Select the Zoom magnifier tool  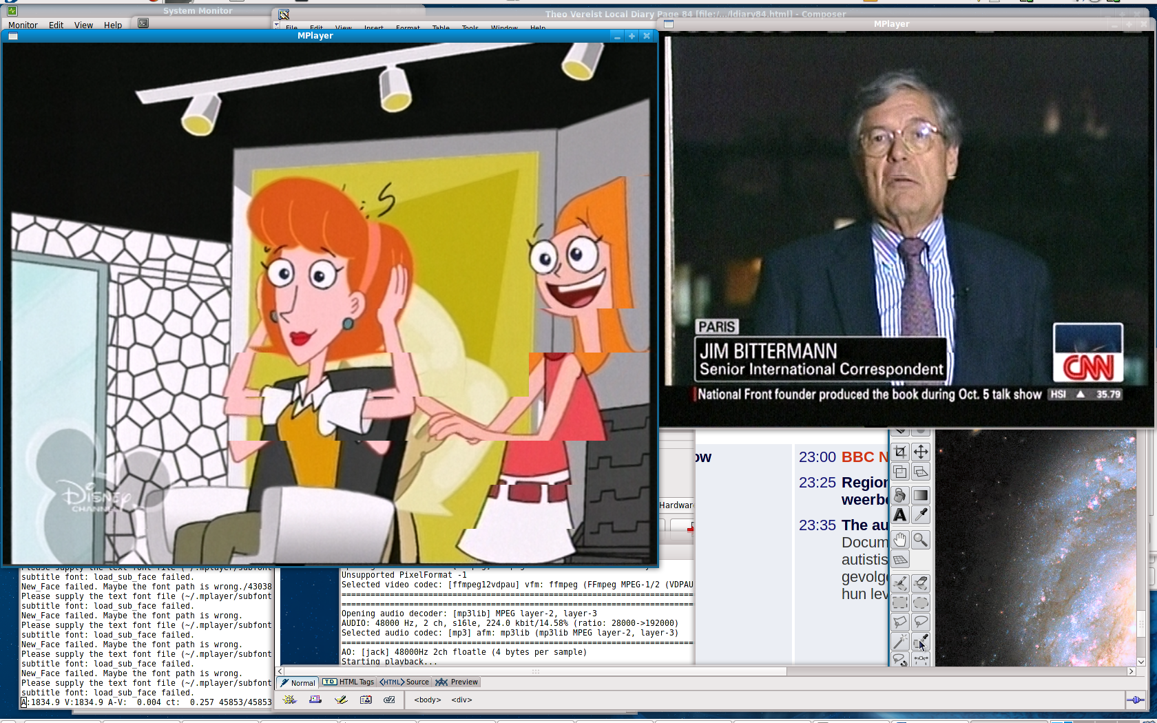coord(921,540)
